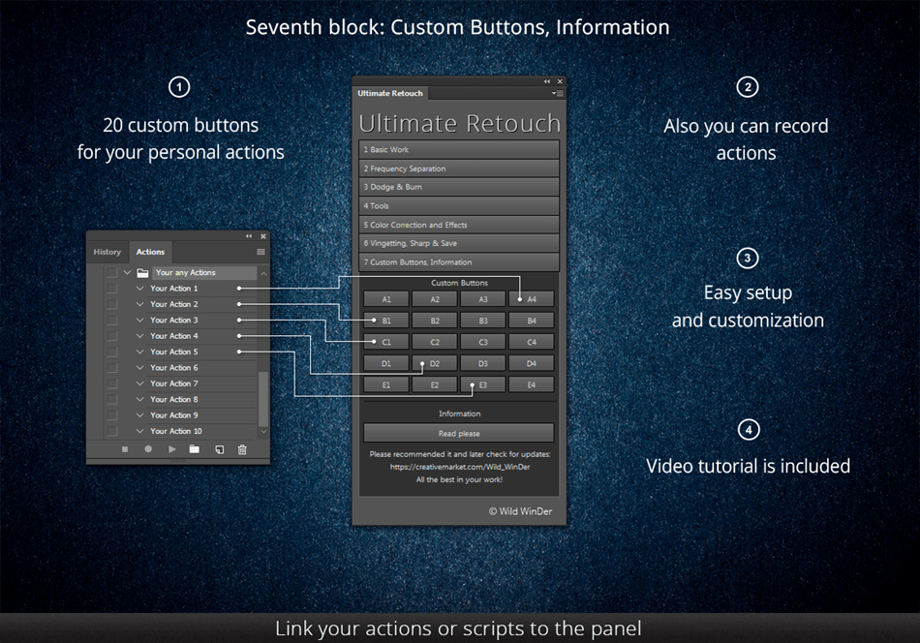Click the Actions list scrollbar down arrow
Viewport: 920px width, 643px height.
click(263, 431)
